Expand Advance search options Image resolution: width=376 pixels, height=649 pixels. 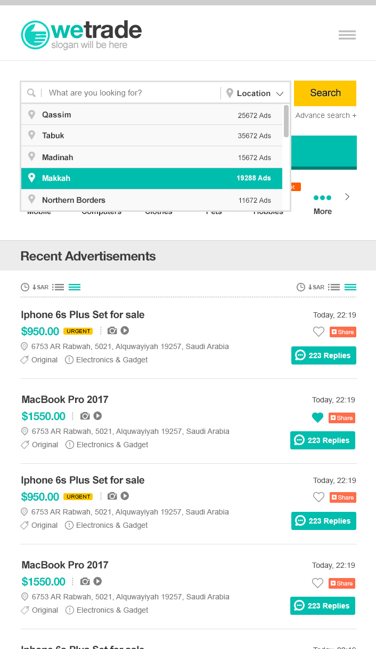click(325, 115)
